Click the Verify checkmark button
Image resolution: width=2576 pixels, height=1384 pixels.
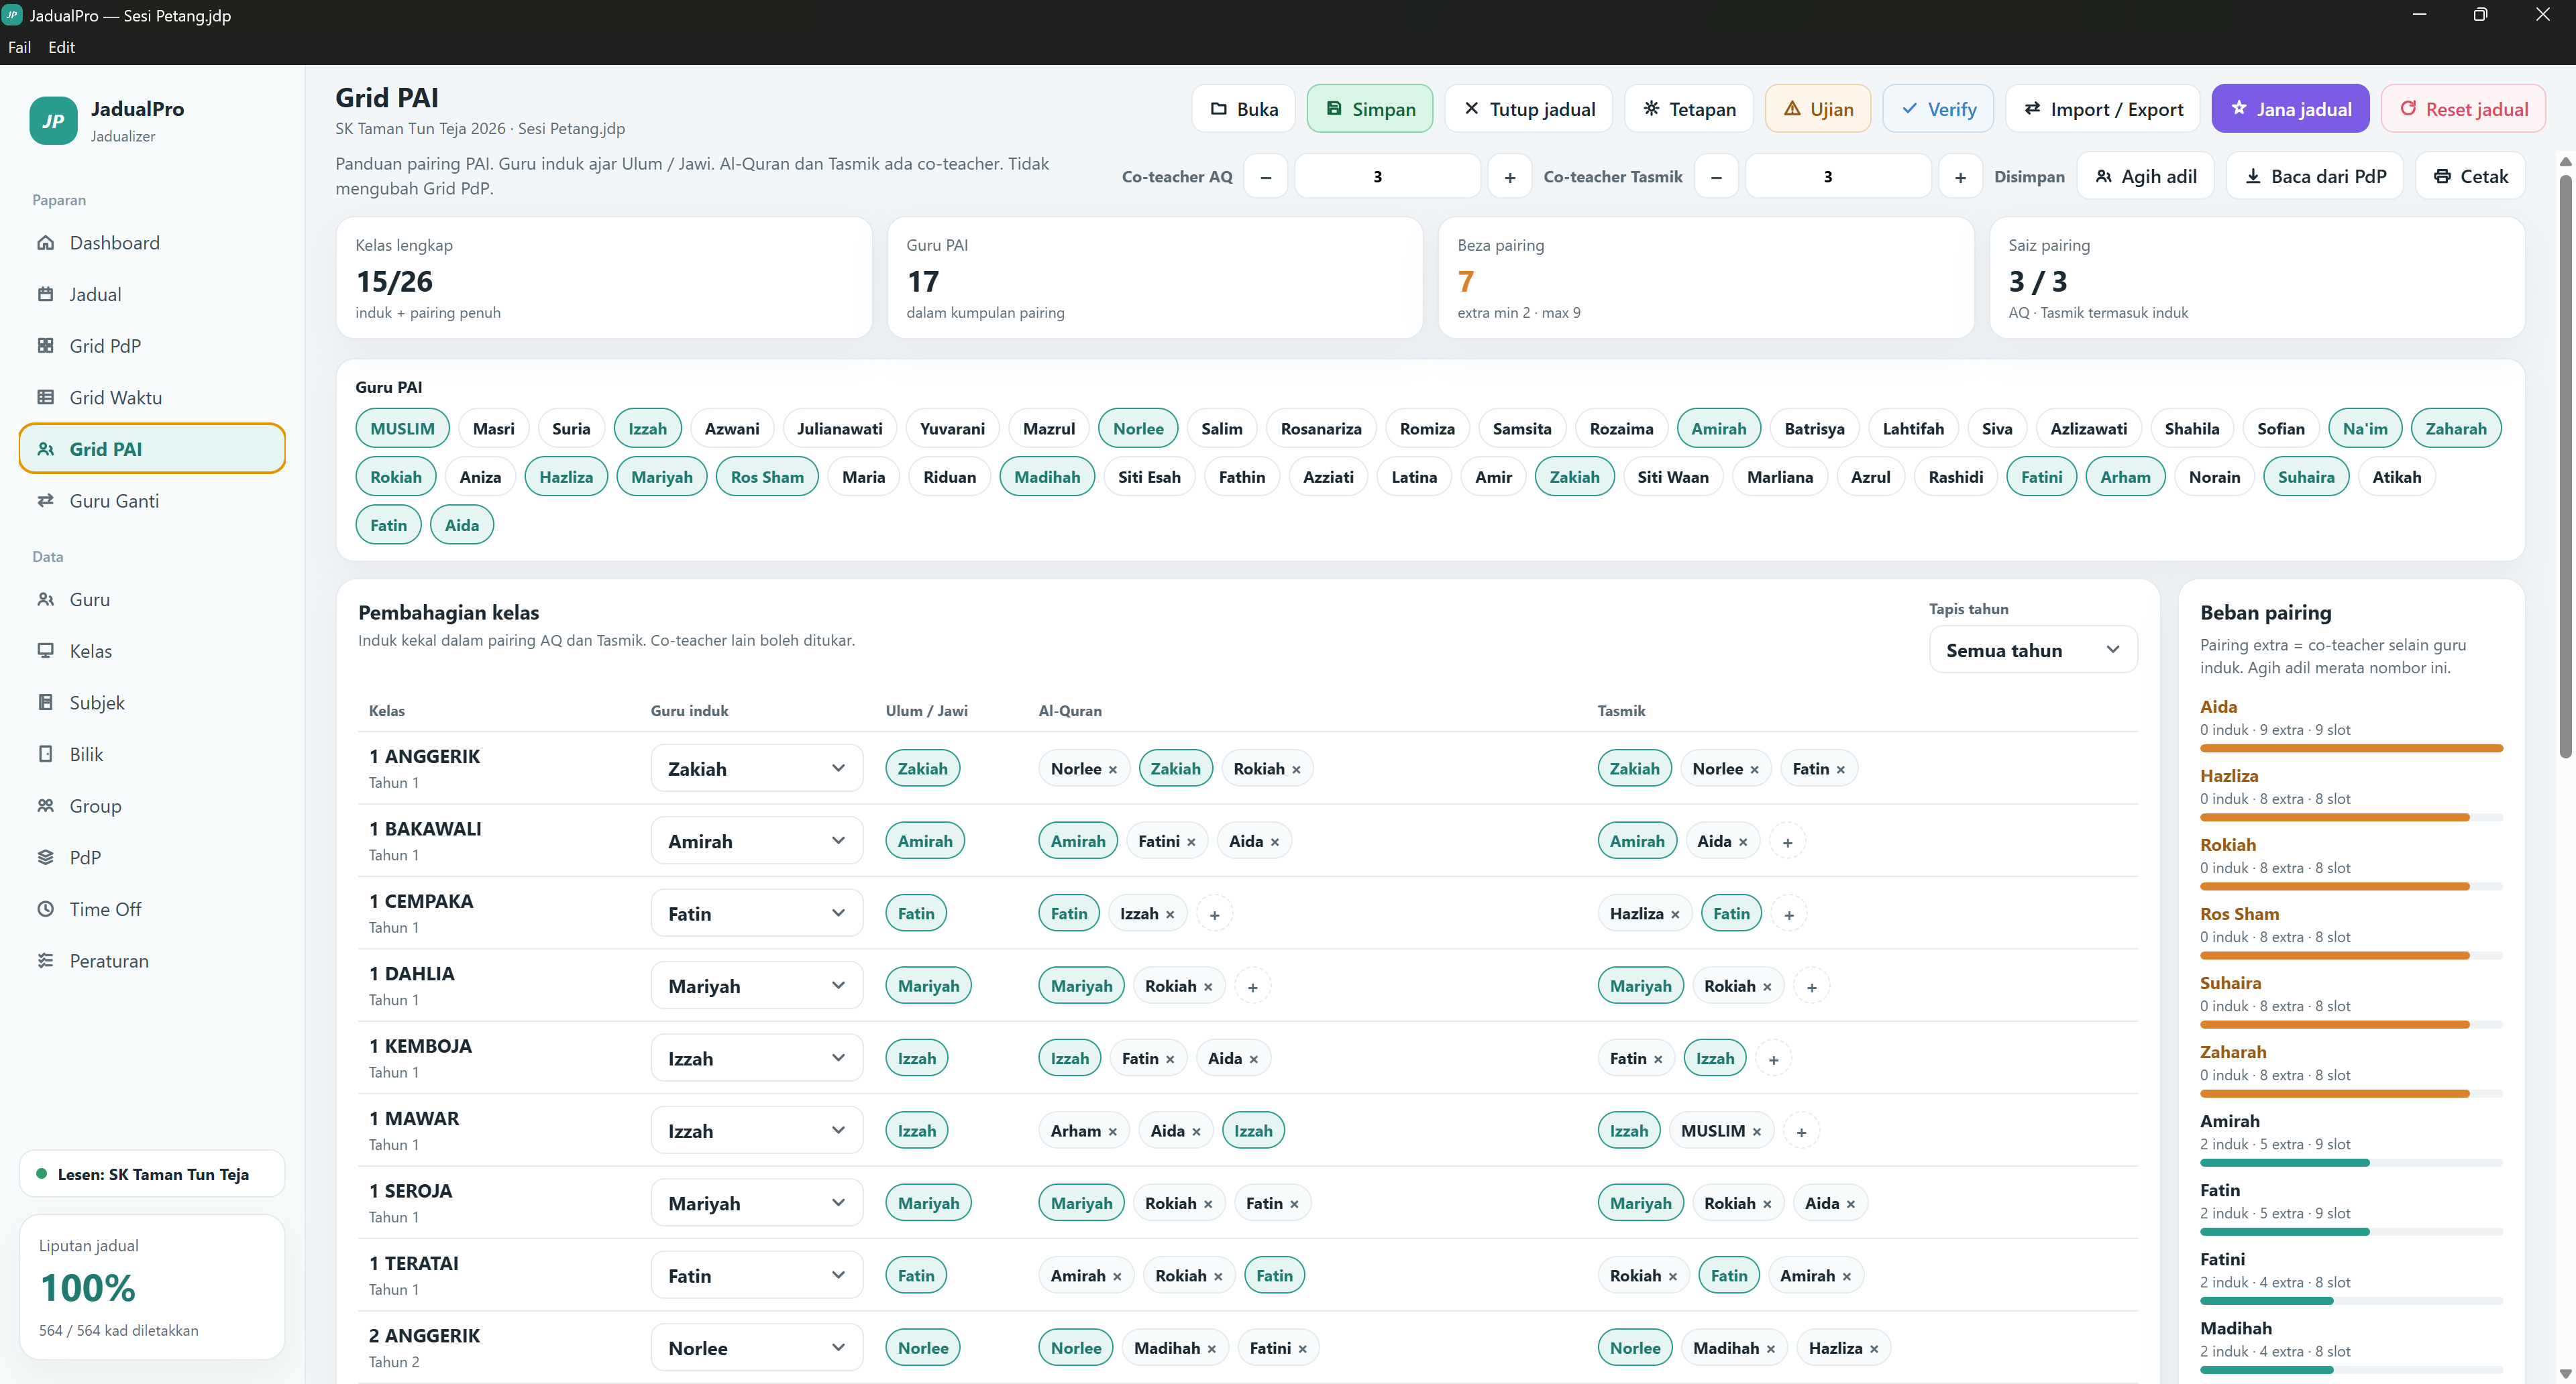(x=1937, y=109)
